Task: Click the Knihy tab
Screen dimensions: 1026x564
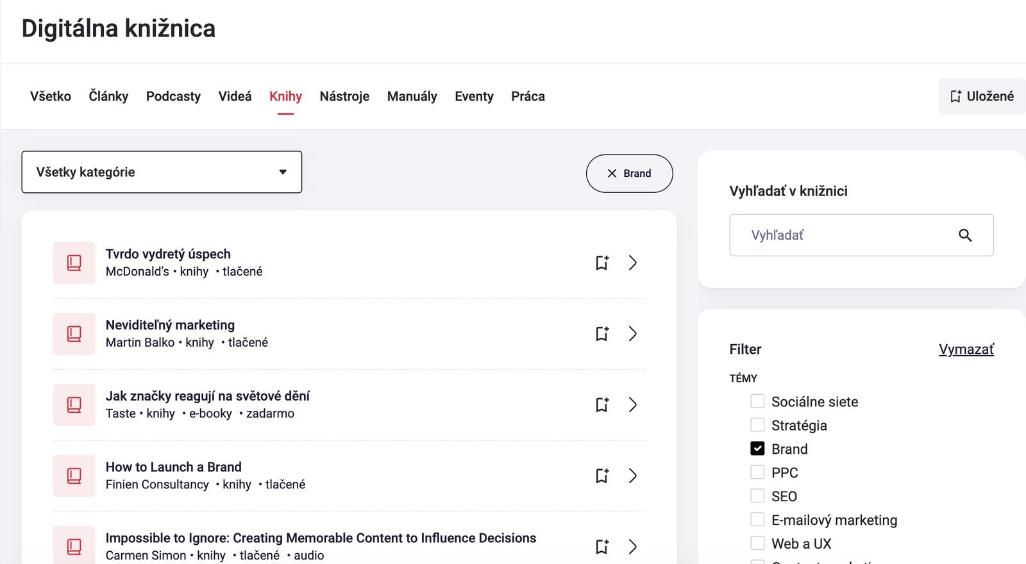Action: (285, 96)
